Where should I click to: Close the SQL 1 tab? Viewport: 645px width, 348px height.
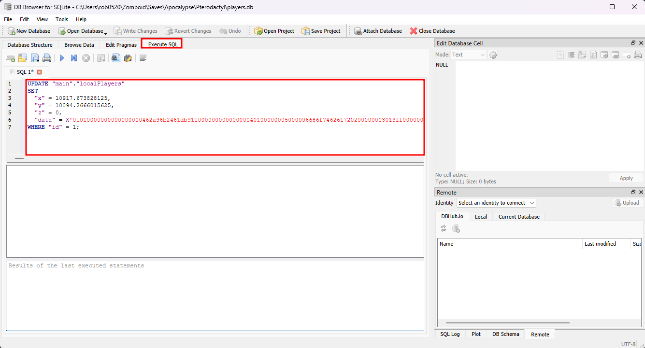pos(40,72)
